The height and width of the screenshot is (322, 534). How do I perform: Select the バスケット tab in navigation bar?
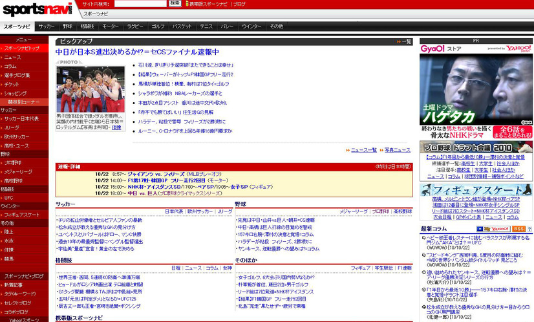(x=182, y=27)
